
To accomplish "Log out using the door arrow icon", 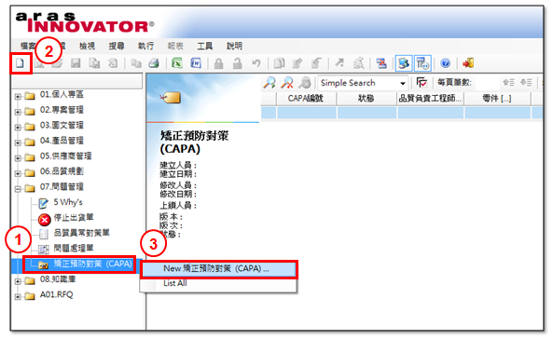I will 468,63.
